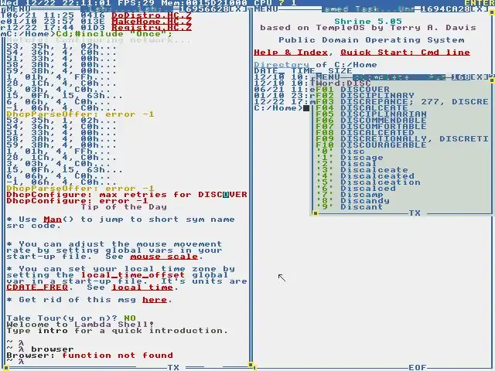
Task: Select the F06 DISCOMMENDABLE autocomplete entry
Action: [x=371, y=121]
